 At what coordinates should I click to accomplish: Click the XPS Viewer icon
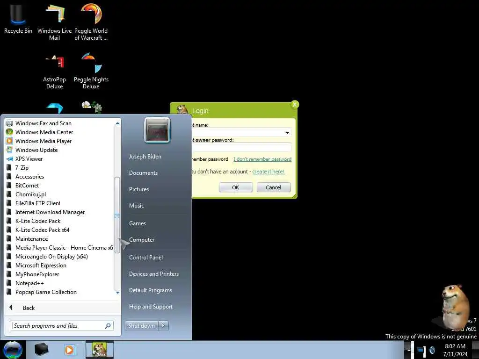(9, 159)
